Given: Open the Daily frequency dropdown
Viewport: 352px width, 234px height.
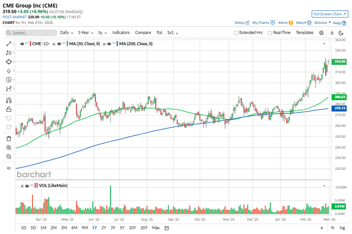Looking at the screenshot, I should [66, 32].
